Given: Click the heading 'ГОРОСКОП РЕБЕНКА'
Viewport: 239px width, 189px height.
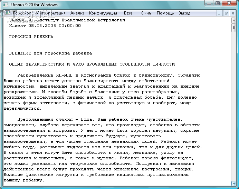Looking at the screenshot, I should (x=31, y=37).
